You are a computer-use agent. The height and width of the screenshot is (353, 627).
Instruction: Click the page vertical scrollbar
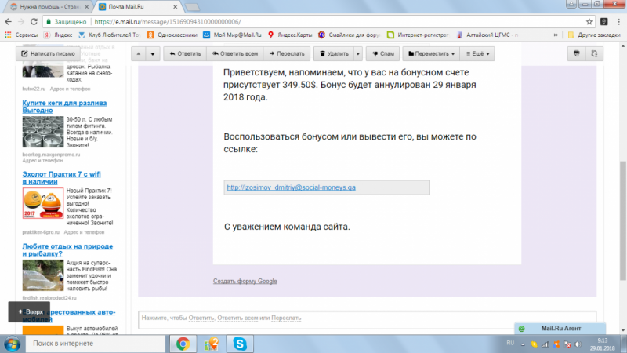(623, 220)
